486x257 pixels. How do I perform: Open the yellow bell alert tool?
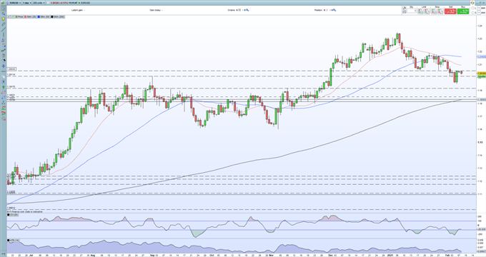pos(4,19)
